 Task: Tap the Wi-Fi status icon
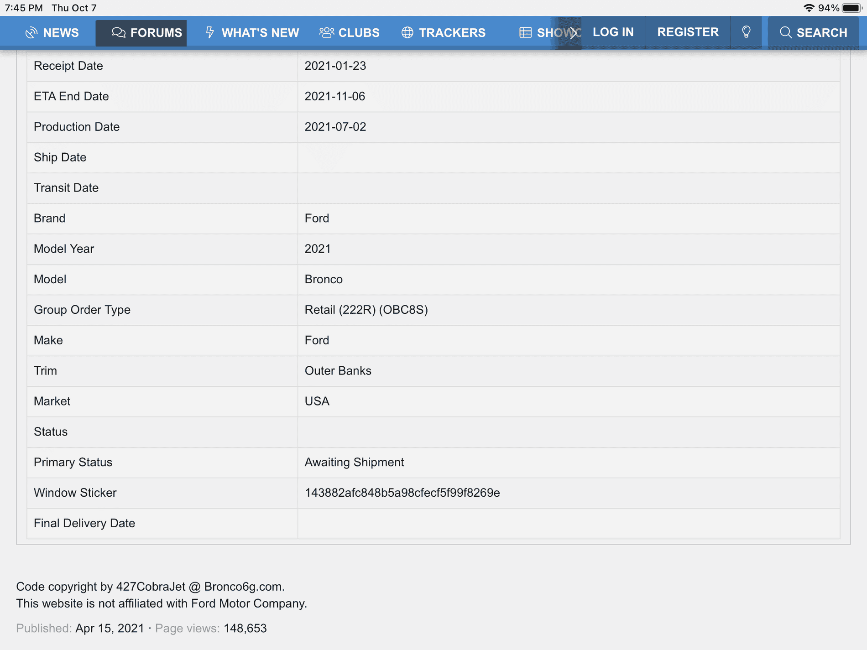(809, 8)
